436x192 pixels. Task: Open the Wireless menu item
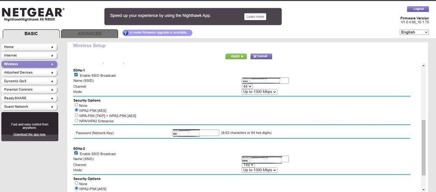click(x=29, y=64)
